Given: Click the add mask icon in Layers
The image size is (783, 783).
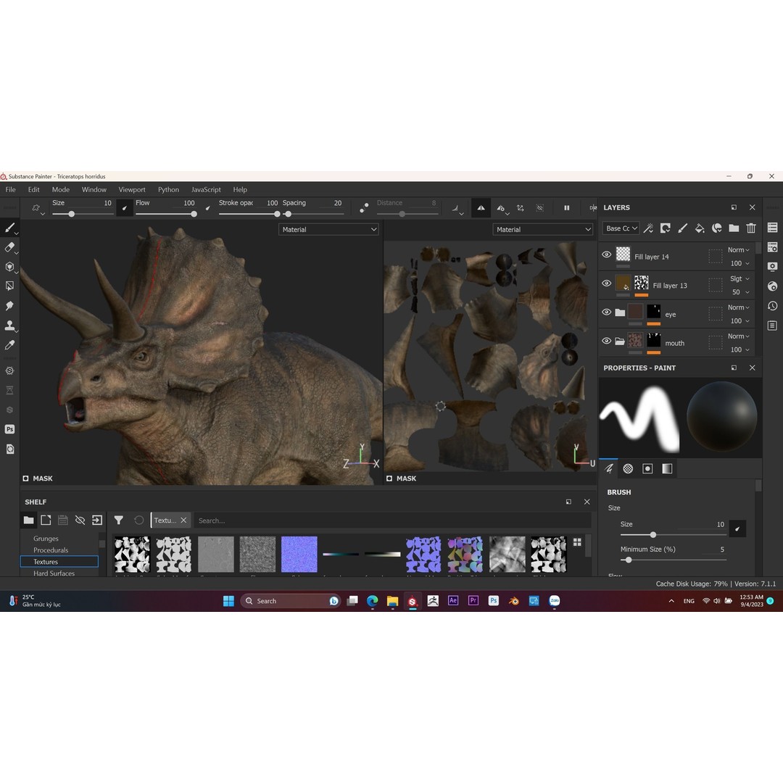Looking at the screenshot, I should [x=665, y=228].
